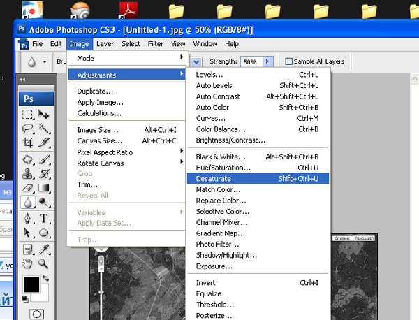Open the View menu
Viewport: 419px width, 320px height.
pyautogui.click(x=178, y=44)
